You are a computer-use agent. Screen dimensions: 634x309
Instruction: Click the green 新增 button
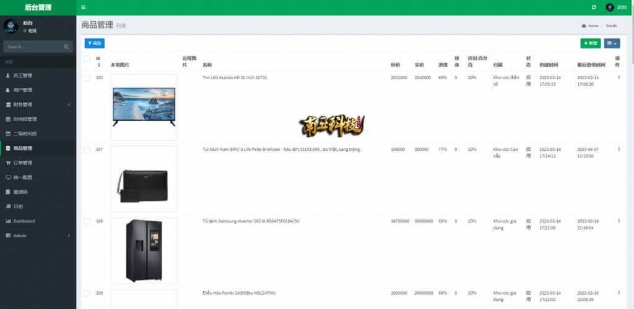tap(590, 43)
